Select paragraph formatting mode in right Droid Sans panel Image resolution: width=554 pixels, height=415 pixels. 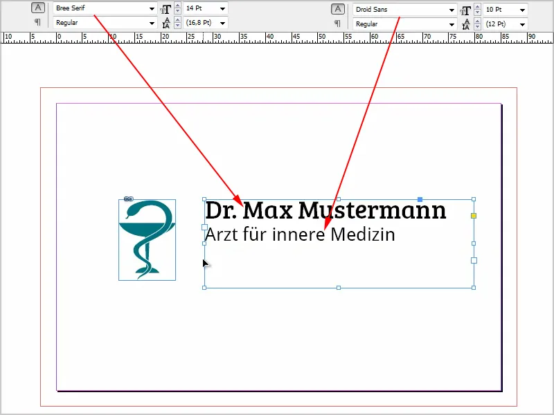[x=337, y=24]
